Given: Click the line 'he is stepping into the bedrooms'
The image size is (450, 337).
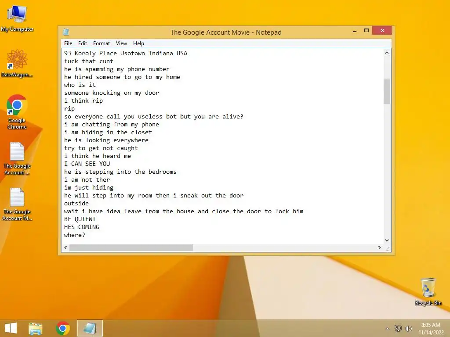Looking at the screenshot, I should 120,172.
